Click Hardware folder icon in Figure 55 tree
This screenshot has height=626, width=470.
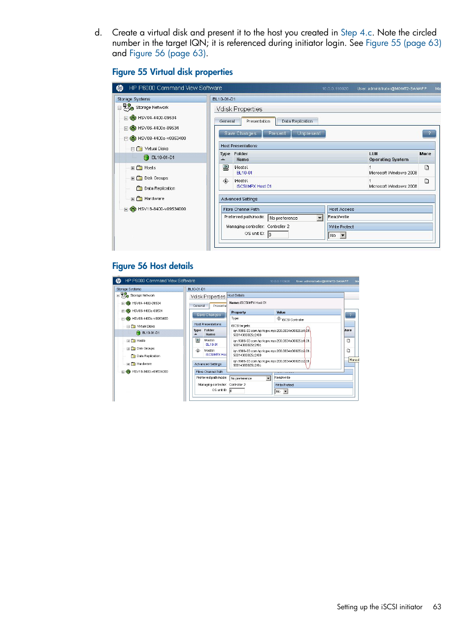pyautogui.click(x=139, y=198)
